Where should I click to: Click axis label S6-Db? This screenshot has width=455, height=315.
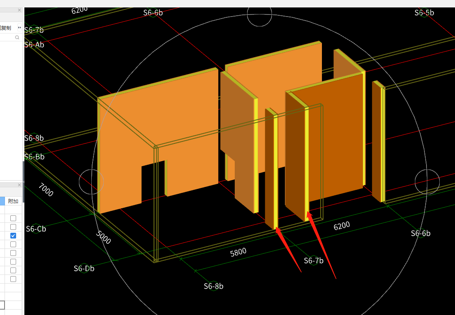[x=84, y=269]
